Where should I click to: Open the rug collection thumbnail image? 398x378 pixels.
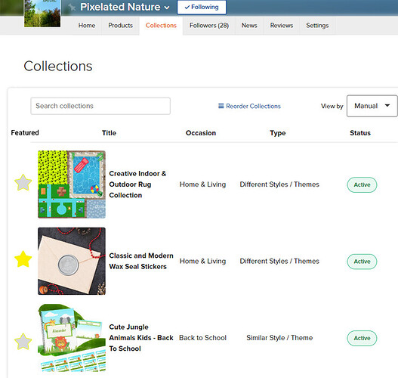click(72, 184)
